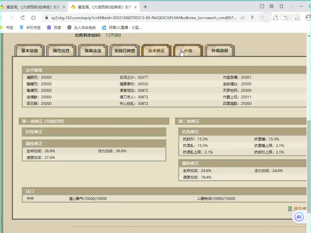Select the 谗言相加: 30872 entry

134,90
